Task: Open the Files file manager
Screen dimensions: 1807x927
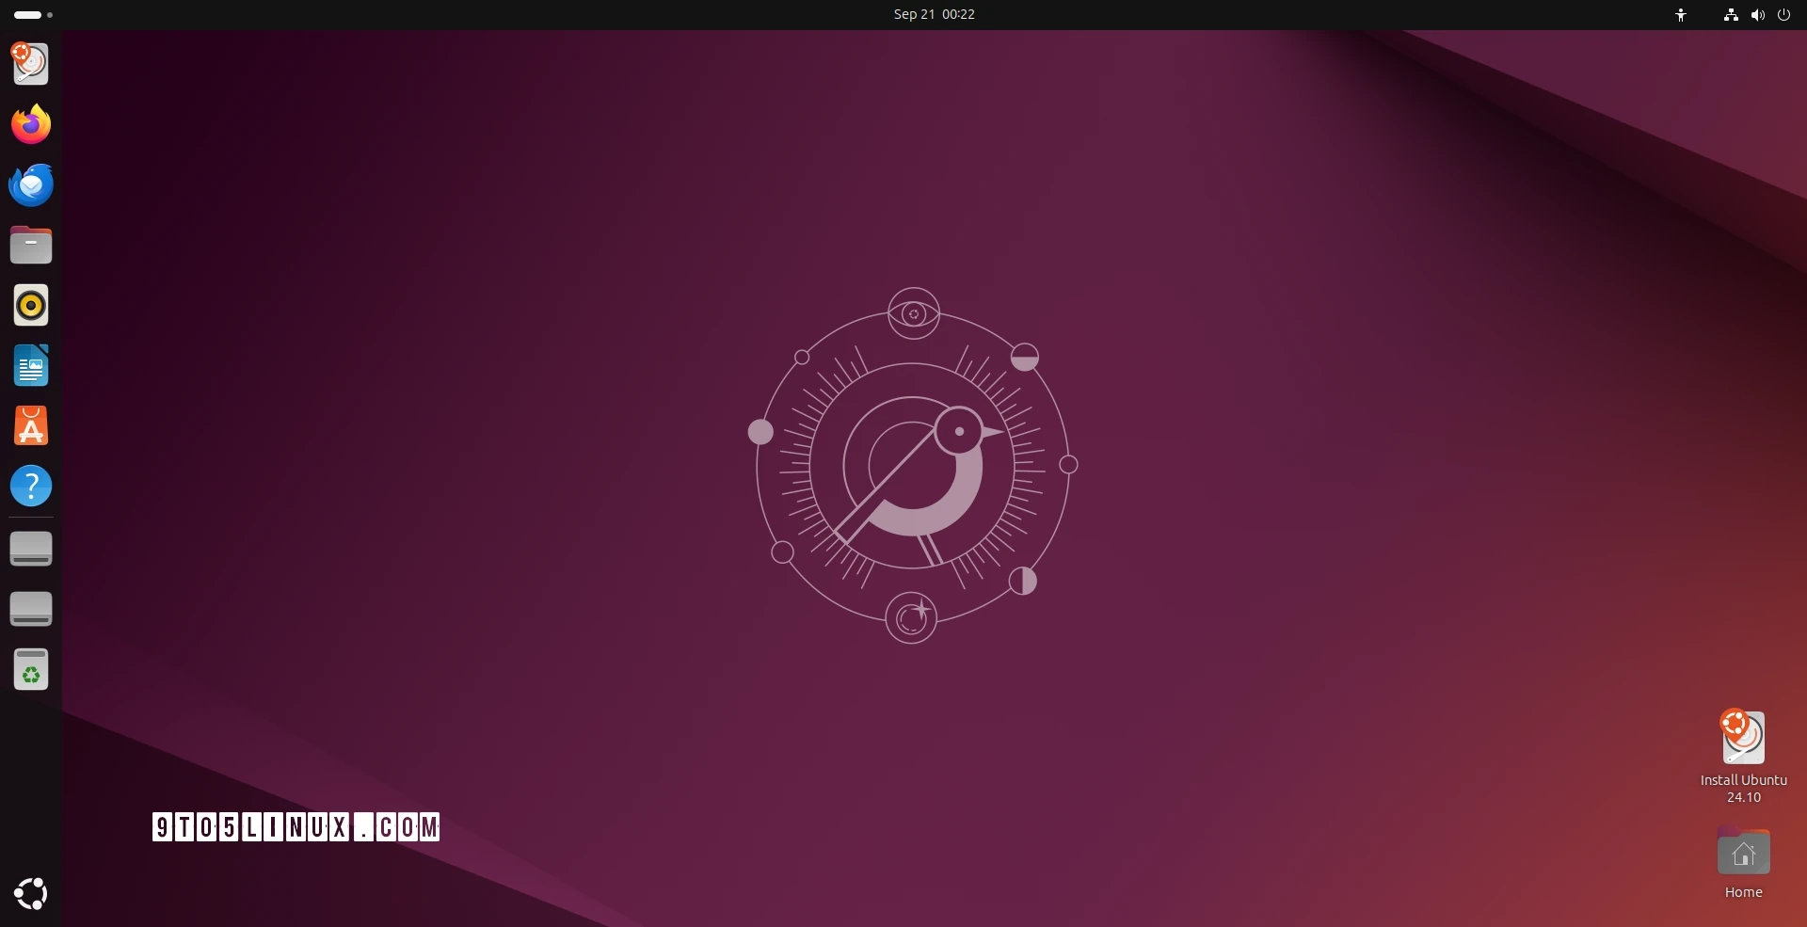Action: click(31, 246)
